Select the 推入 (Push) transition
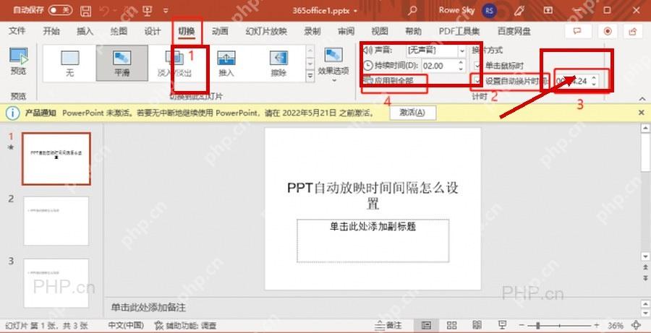651x333 pixels. [x=226, y=63]
